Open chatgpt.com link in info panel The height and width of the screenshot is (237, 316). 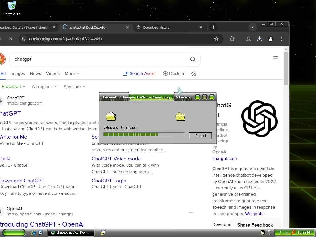224,159
